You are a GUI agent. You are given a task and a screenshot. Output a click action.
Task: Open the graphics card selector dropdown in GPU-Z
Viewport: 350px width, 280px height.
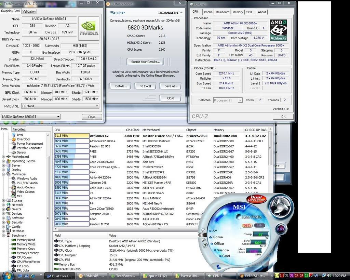[x=31, y=117]
